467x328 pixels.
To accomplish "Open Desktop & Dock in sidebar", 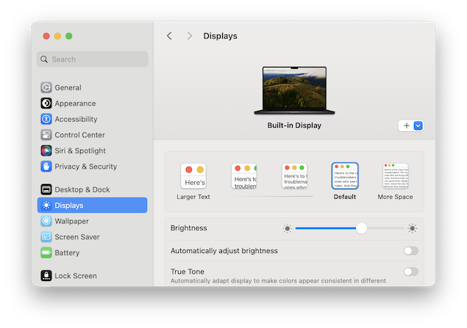I will pos(82,189).
